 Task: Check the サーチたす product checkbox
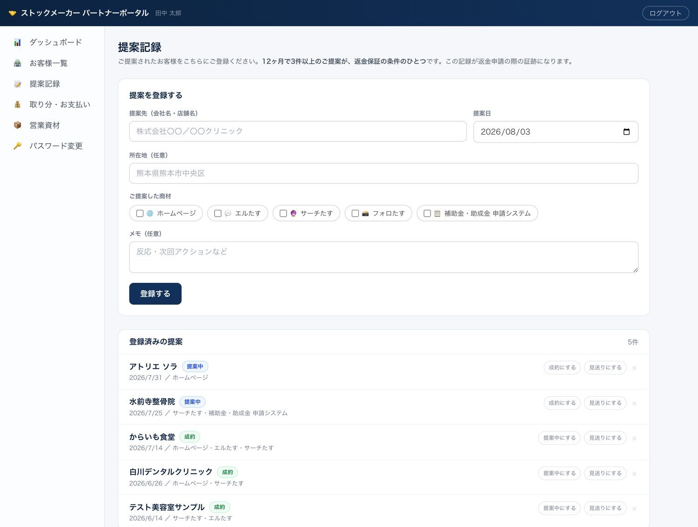tap(283, 213)
